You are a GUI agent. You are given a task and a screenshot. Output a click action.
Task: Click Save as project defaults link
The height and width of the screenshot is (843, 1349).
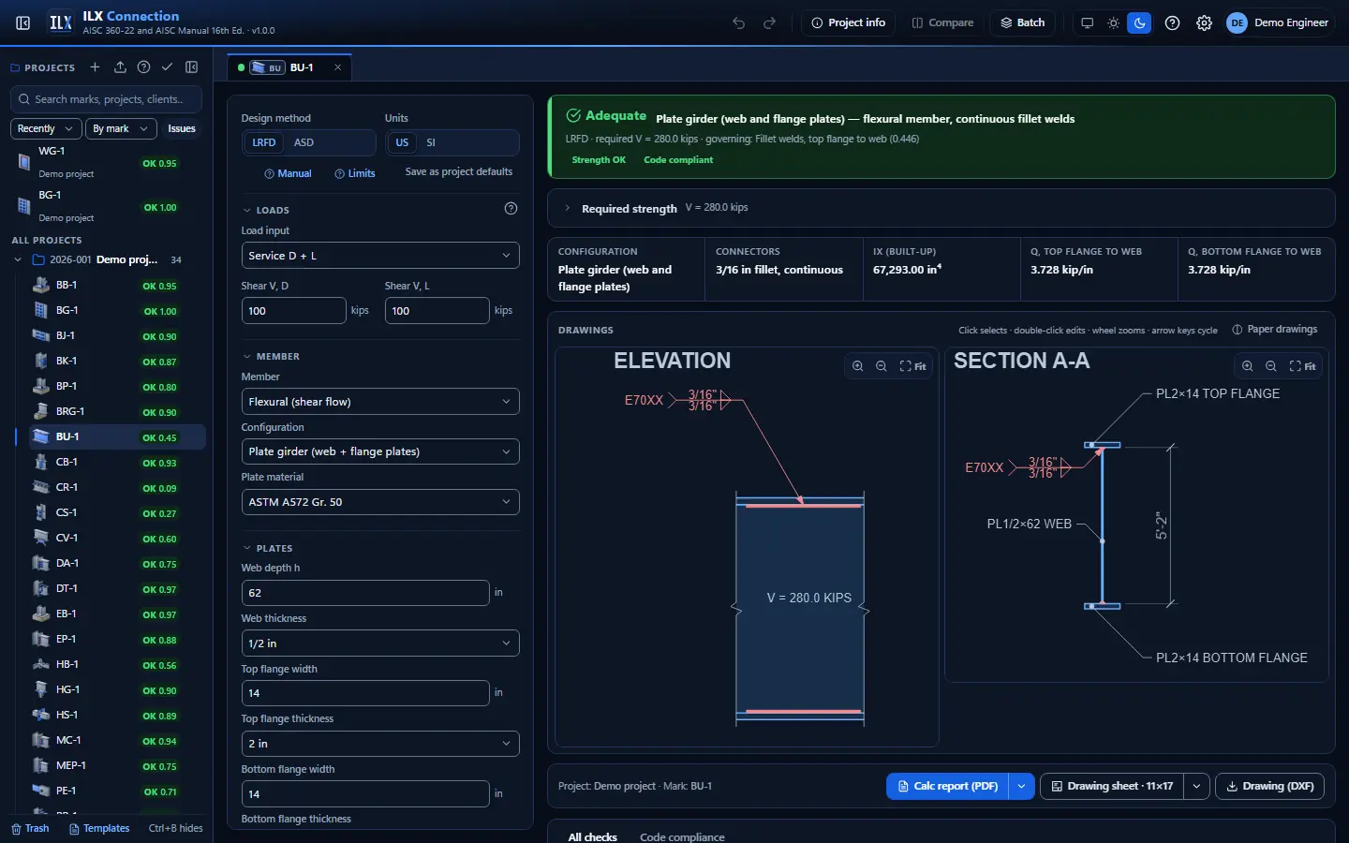(x=459, y=171)
